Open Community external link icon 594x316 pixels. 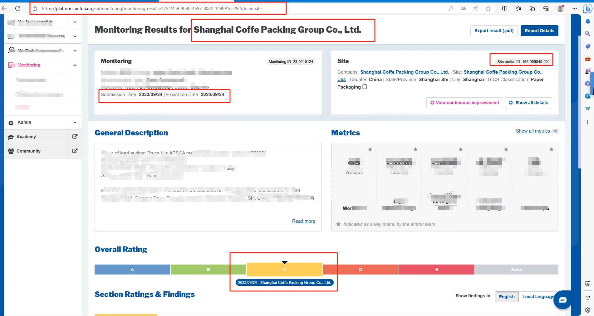pyautogui.click(x=75, y=151)
